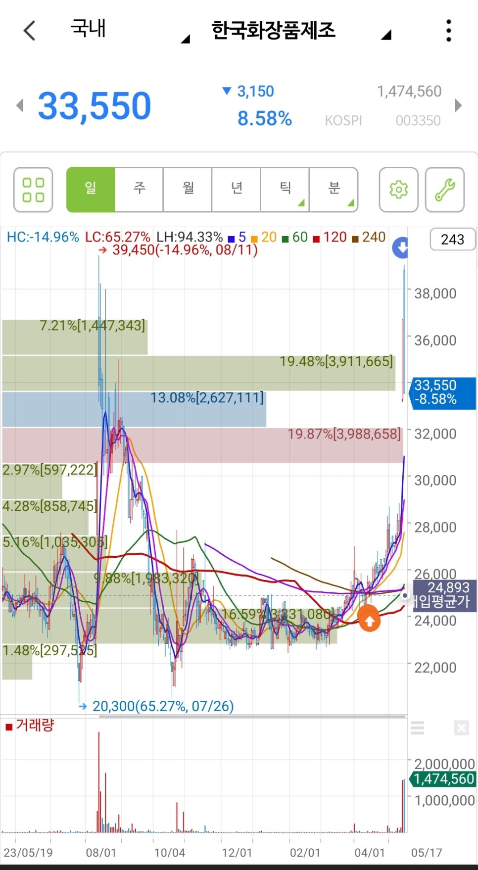
Task: Tap the KOSPI market label
Action: tap(343, 121)
